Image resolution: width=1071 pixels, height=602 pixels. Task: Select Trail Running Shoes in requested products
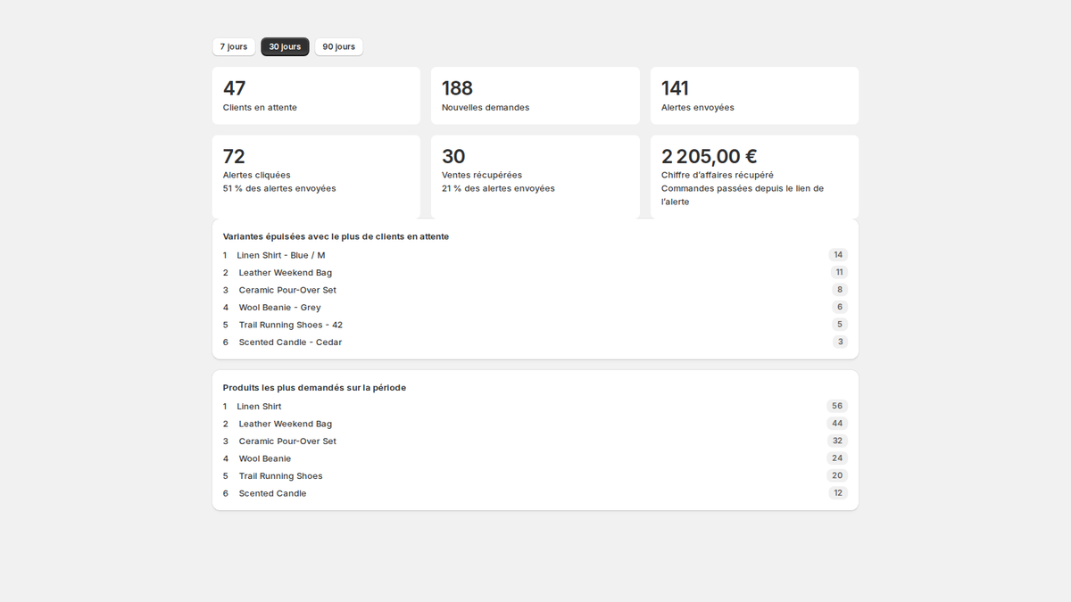tap(535, 475)
